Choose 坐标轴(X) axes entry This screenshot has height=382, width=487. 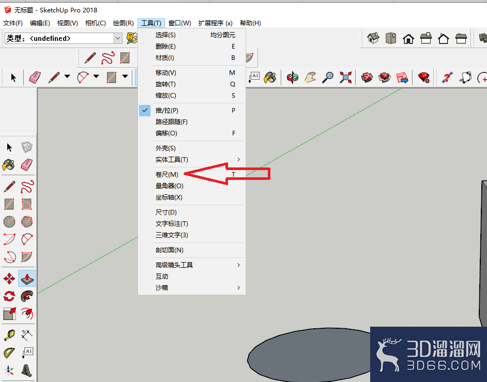pyautogui.click(x=192, y=197)
